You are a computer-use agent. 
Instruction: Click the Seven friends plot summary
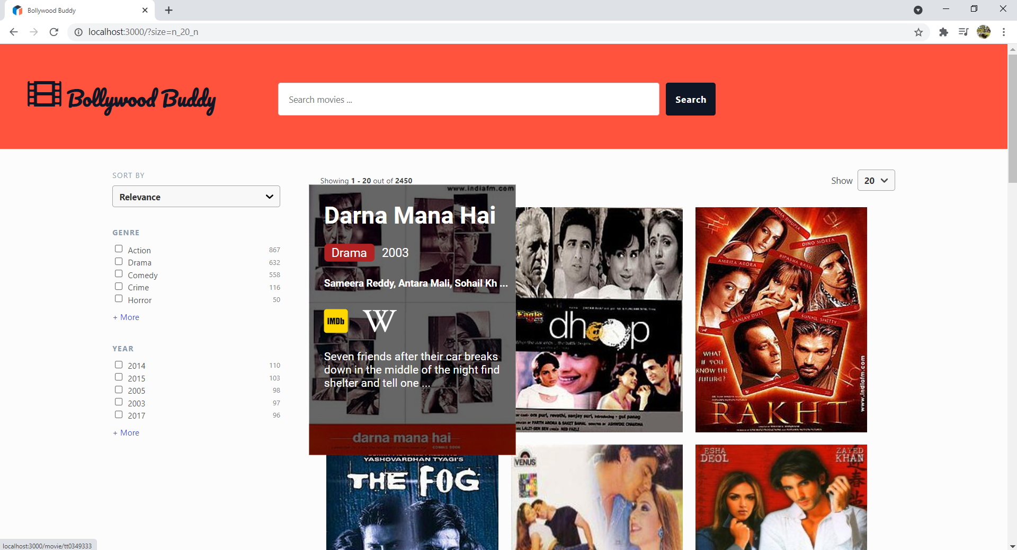pos(412,370)
